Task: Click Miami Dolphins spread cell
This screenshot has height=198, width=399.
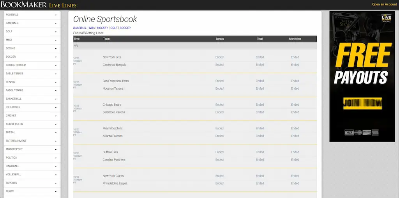Action: tap(219, 128)
